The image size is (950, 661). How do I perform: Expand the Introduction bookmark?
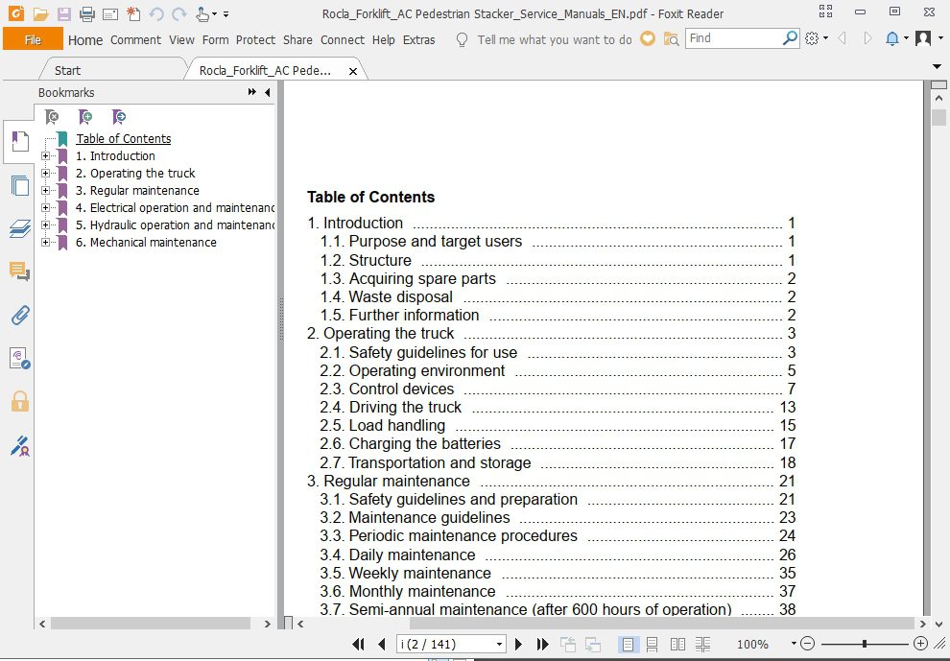pos(47,155)
